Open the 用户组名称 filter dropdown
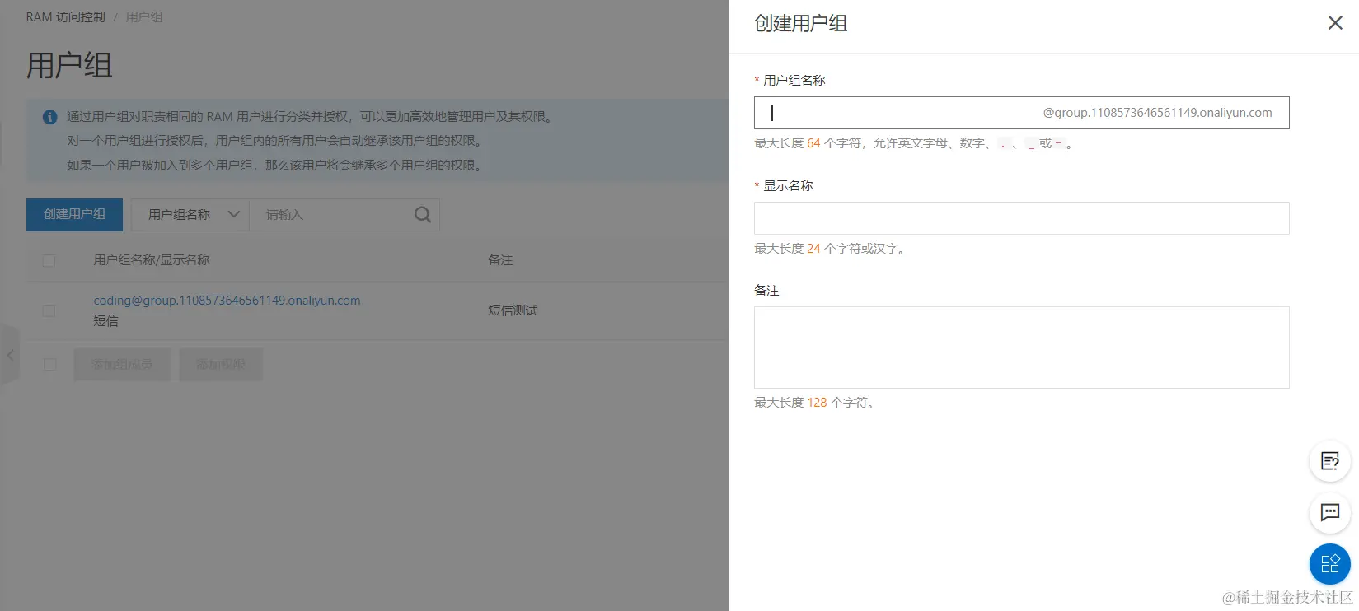1359x611 pixels. (190, 215)
